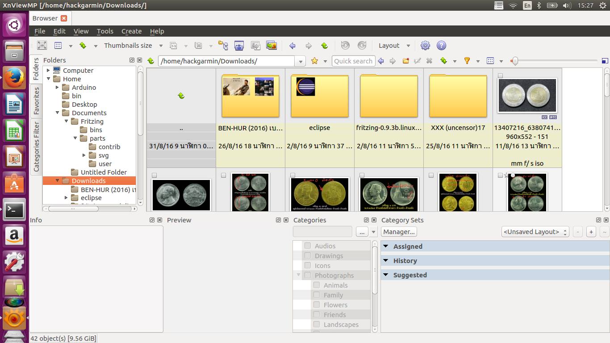Open the Tools menu
610x343 pixels.
105,31
